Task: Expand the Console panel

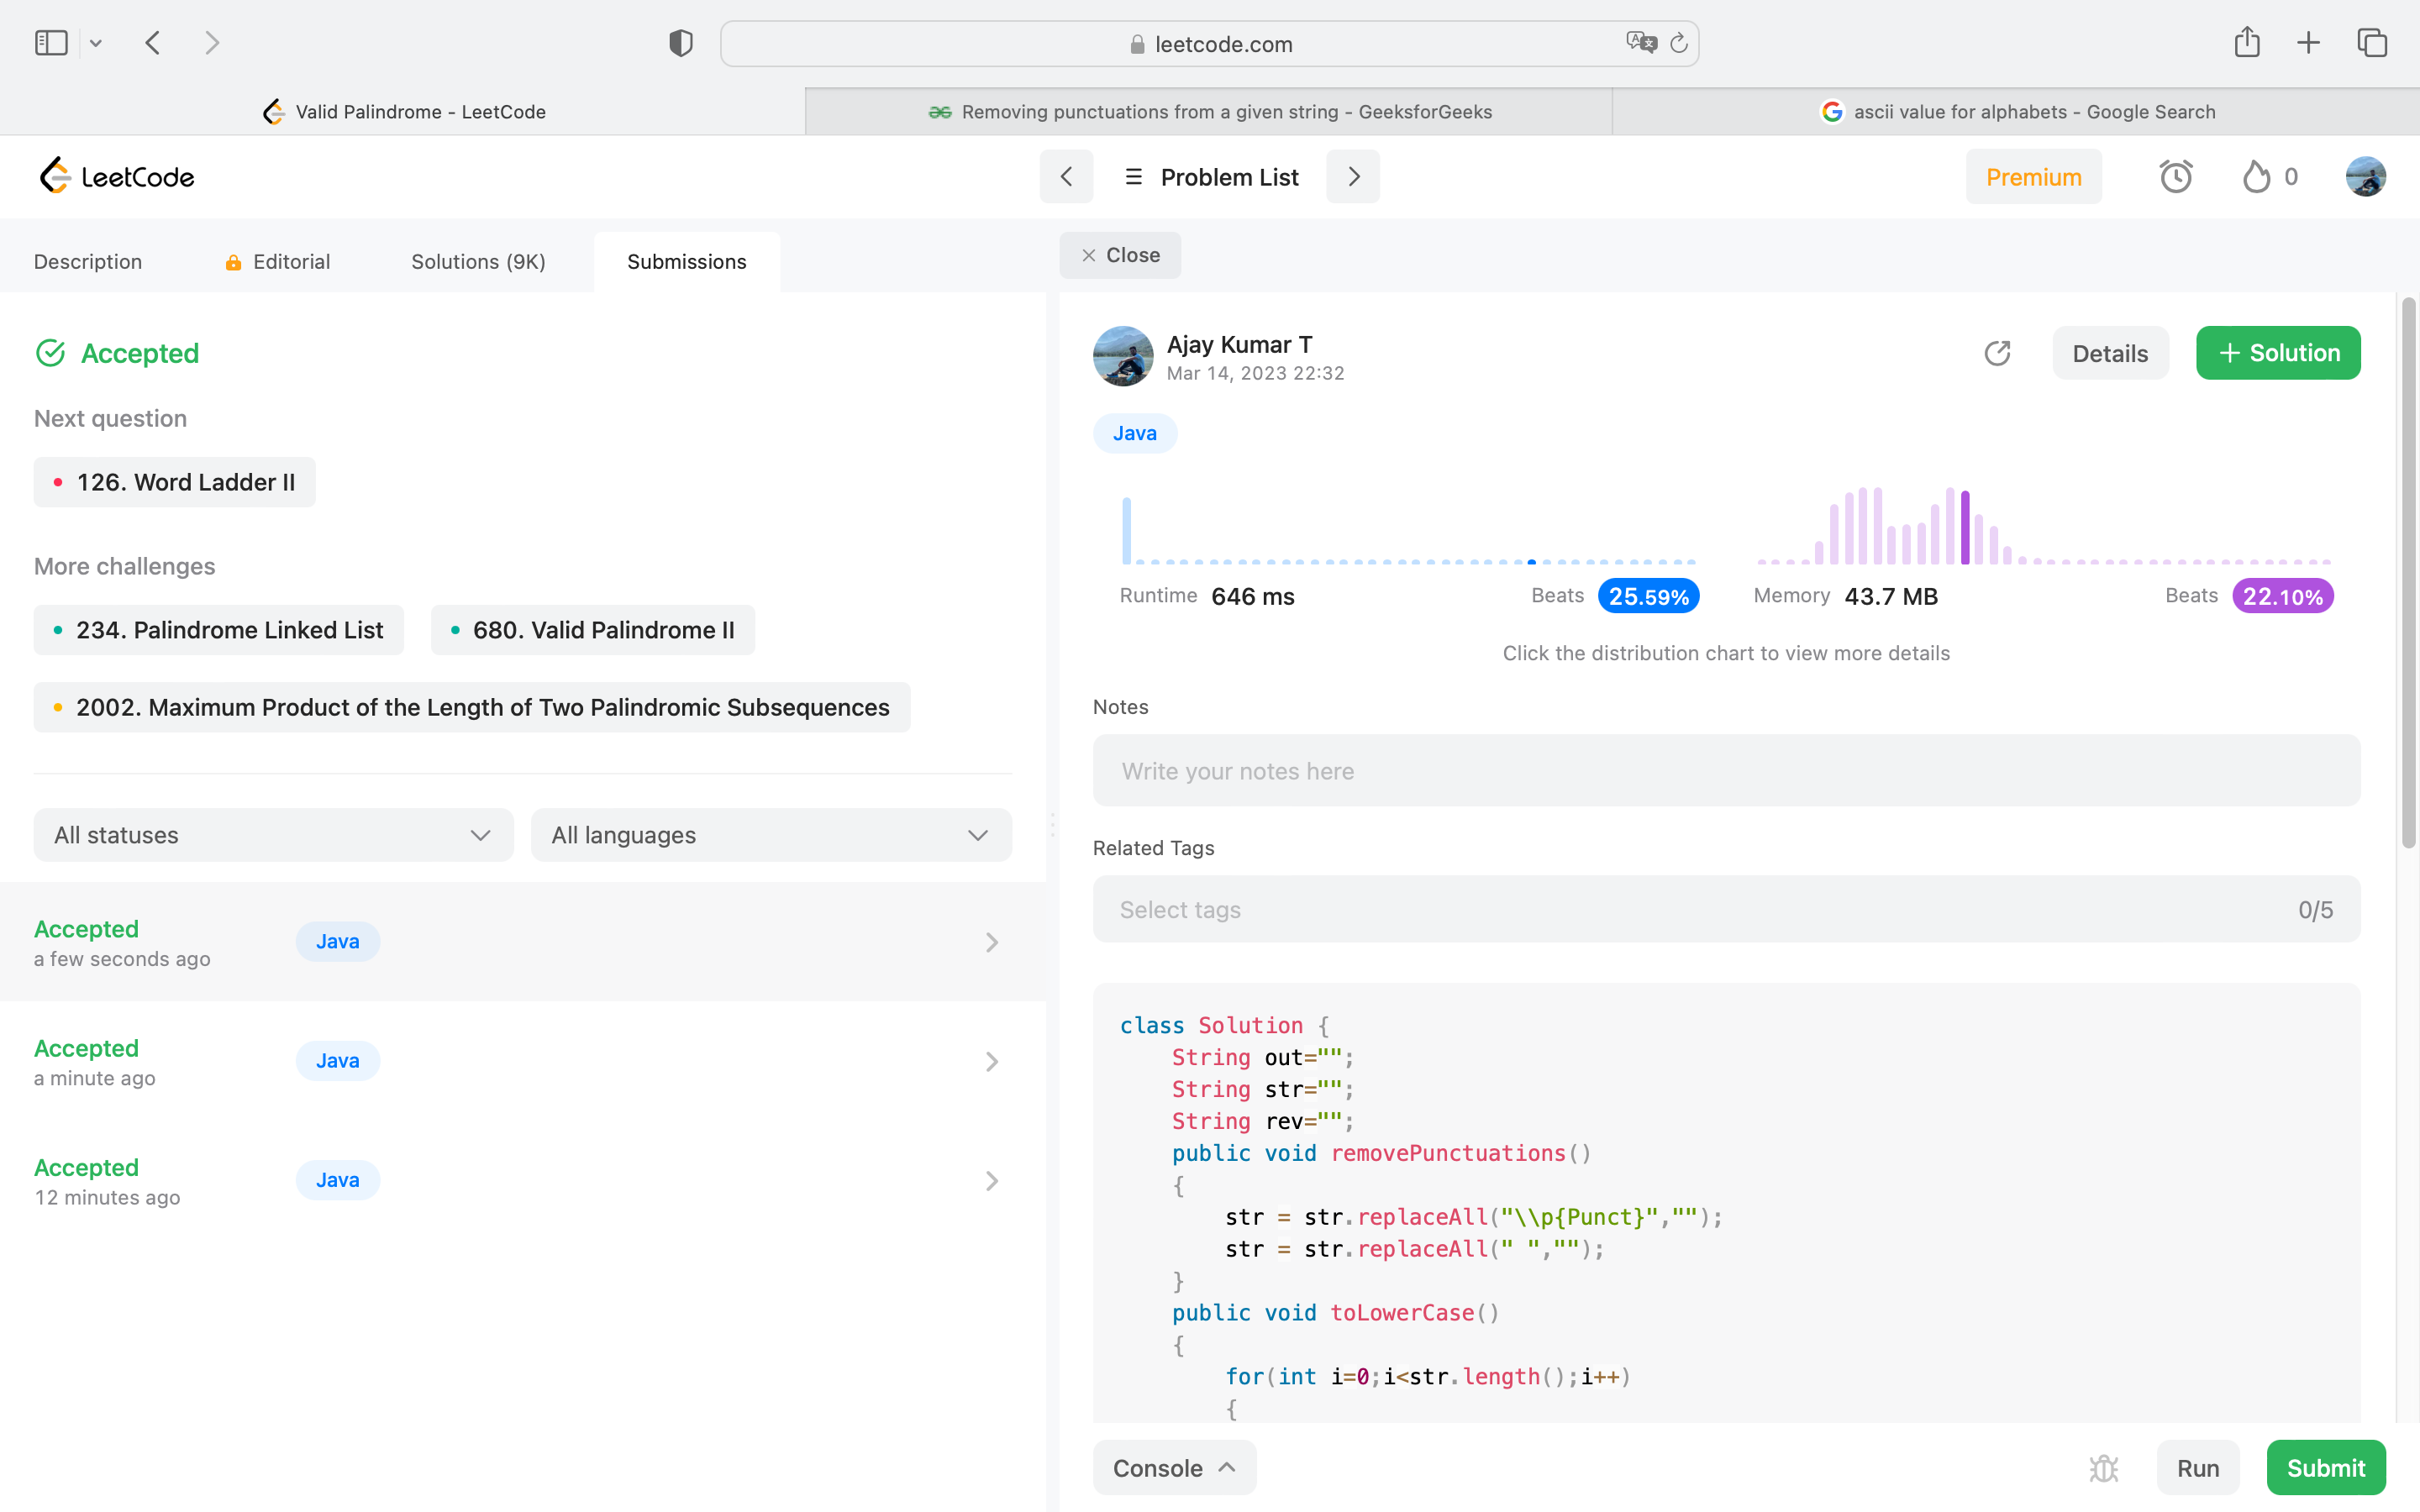Action: (1174, 1467)
